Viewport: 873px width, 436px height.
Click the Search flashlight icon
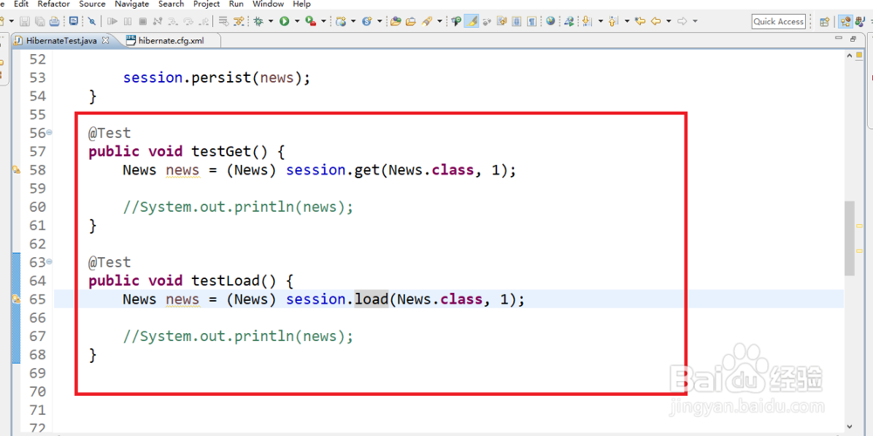coord(427,21)
